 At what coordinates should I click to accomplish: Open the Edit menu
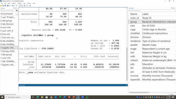[x=5, y=3]
